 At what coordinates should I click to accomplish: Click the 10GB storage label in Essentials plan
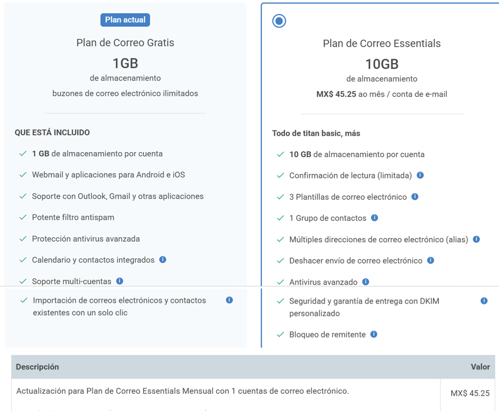(382, 64)
